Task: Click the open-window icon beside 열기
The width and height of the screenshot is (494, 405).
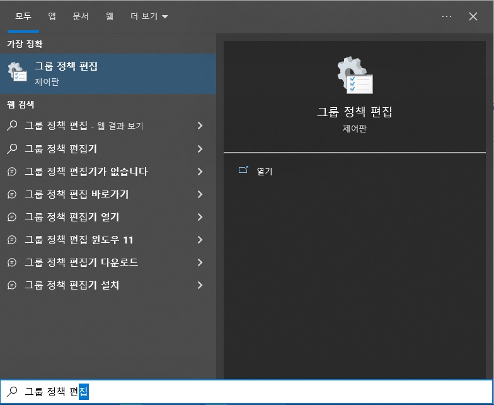Action: pyautogui.click(x=243, y=170)
